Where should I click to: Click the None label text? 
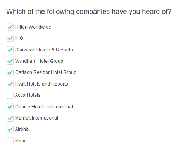point(21,141)
